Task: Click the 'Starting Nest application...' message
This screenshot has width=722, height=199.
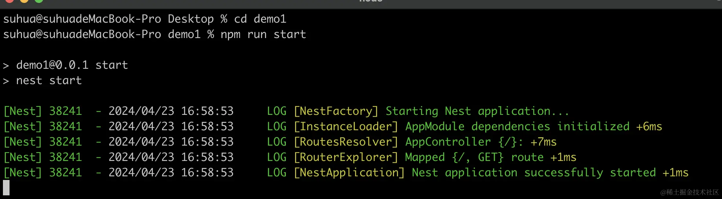Action: pos(477,111)
